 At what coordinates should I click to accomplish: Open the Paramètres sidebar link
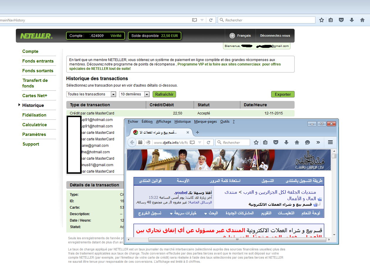pyautogui.click(x=34, y=134)
